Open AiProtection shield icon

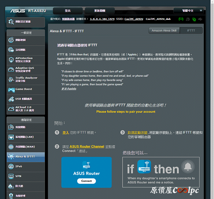point(11,60)
